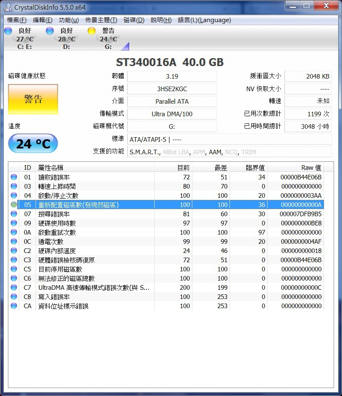Viewport: 342px width, 396px height.
Task: Click the CrystalDiskInfo title bar app icon
Action: pos(8,7)
